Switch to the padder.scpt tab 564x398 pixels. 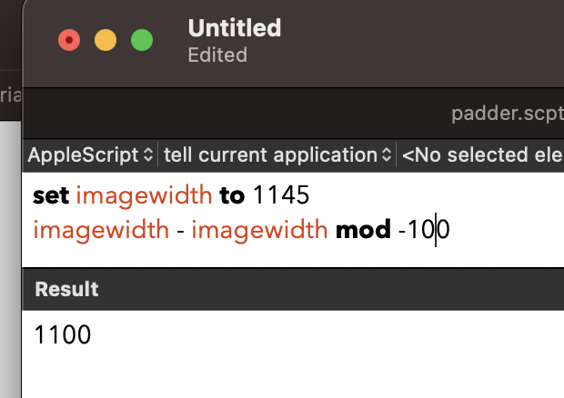click(507, 114)
